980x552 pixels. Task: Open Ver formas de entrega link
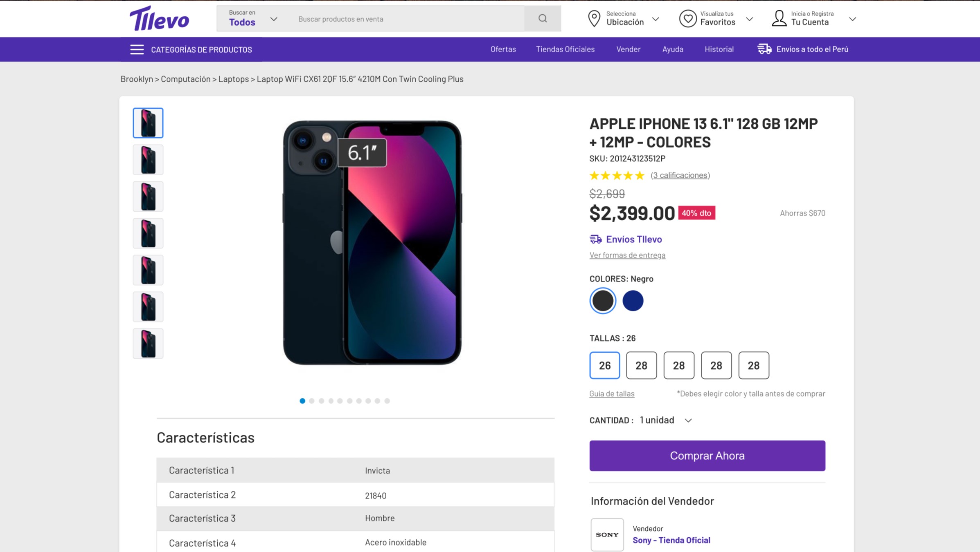[627, 255]
